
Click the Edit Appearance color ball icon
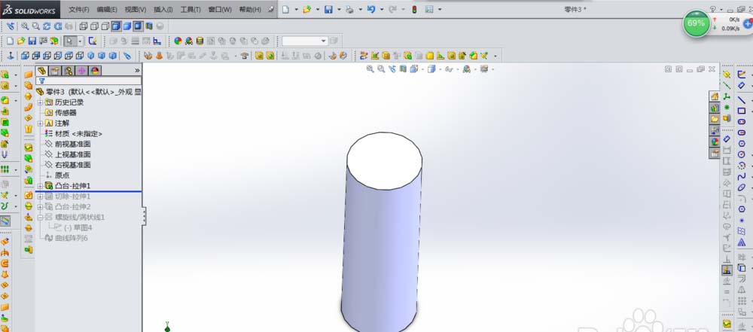point(178,41)
